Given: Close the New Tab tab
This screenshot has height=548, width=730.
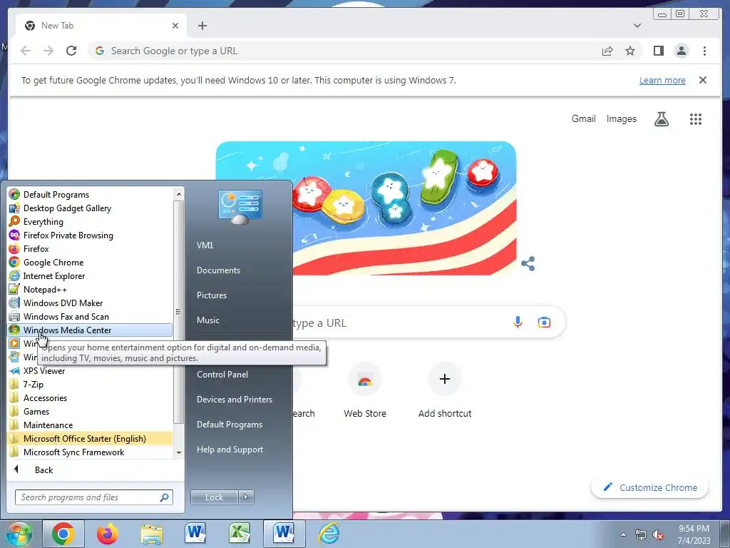Looking at the screenshot, I should pos(175,26).
